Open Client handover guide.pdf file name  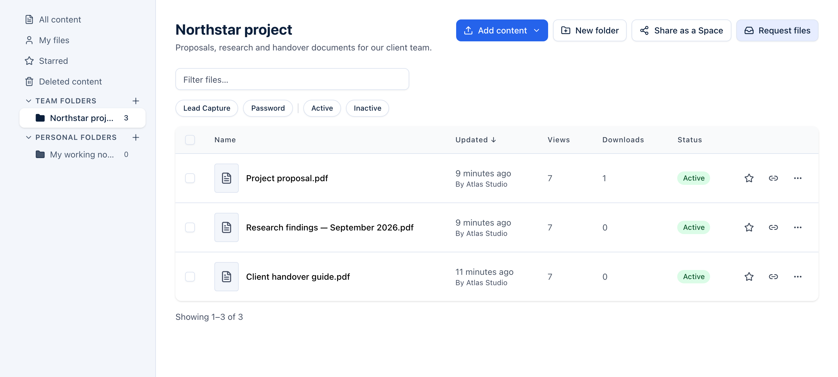(x=298, y=277)
